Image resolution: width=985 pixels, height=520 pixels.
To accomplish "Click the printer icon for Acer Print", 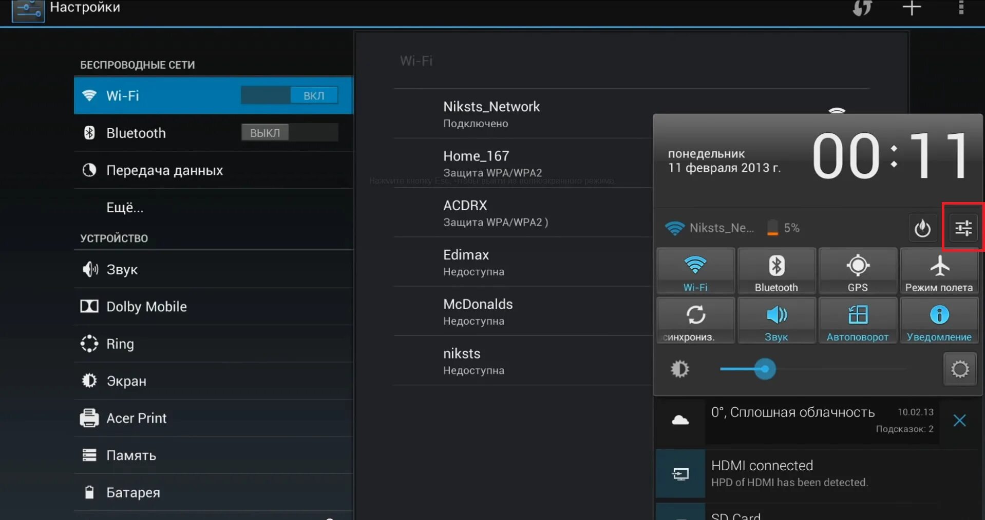I will (x=89, y=418).
